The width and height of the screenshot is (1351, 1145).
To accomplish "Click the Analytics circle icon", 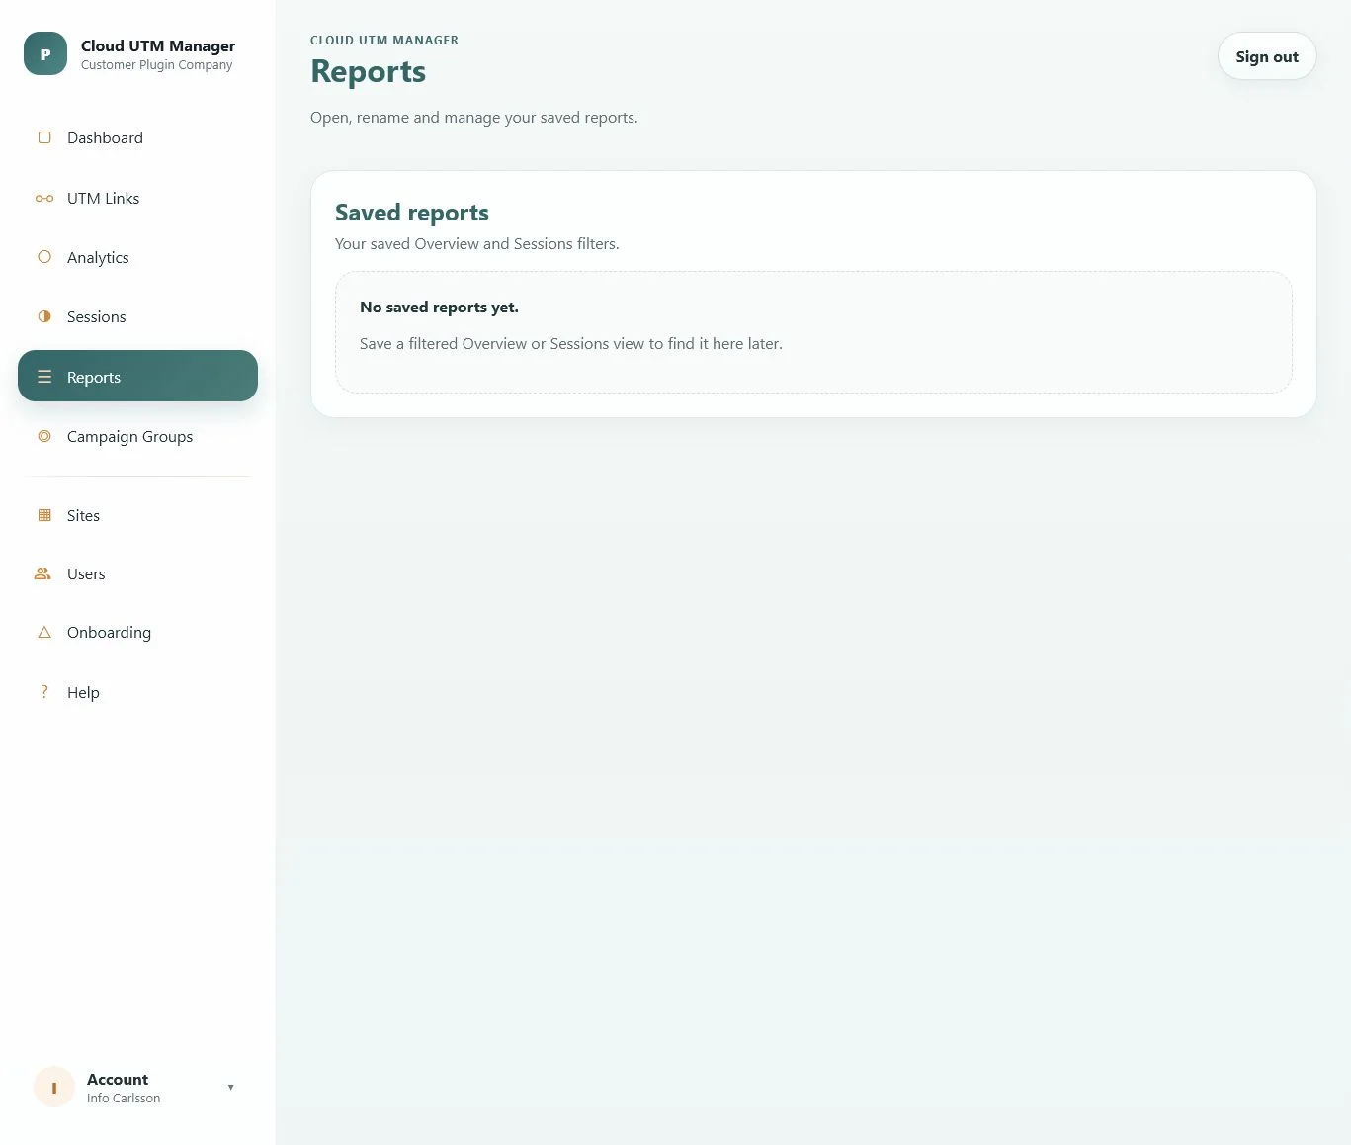I will click(x=44, y=257).
